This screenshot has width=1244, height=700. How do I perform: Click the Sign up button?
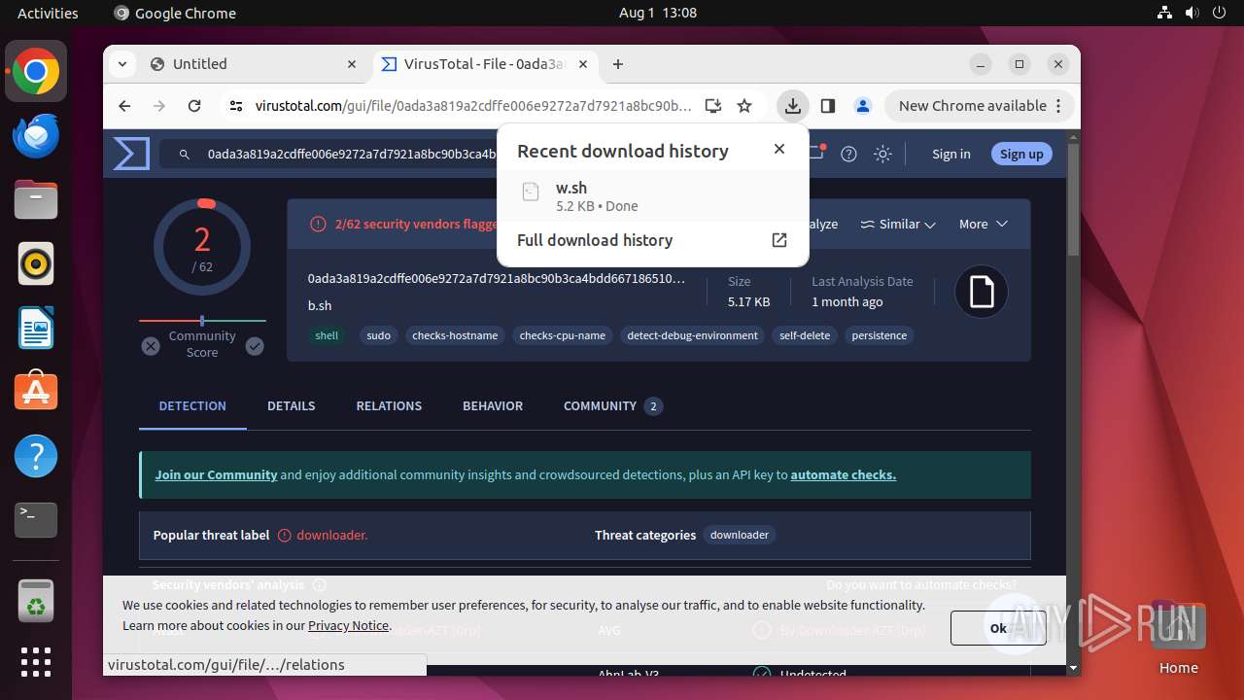[1021, 154]
